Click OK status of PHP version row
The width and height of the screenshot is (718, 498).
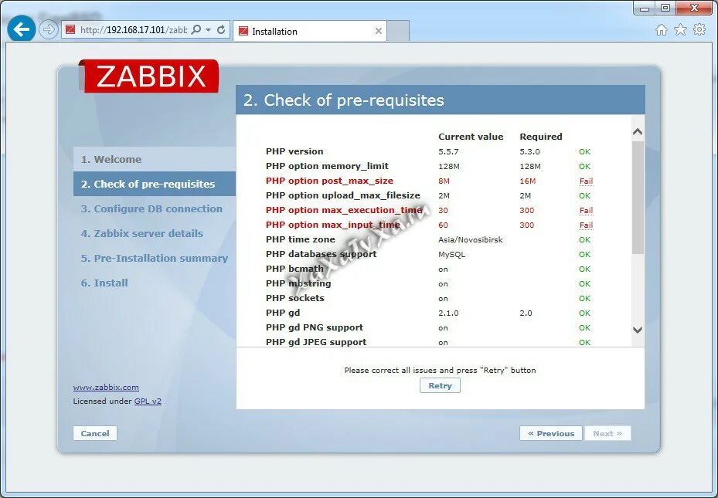pos(585,152)
